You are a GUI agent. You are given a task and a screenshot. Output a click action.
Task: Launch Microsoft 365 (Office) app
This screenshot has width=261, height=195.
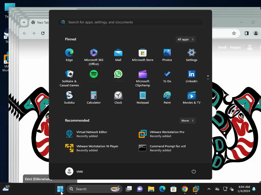click(x=94, y=57)
